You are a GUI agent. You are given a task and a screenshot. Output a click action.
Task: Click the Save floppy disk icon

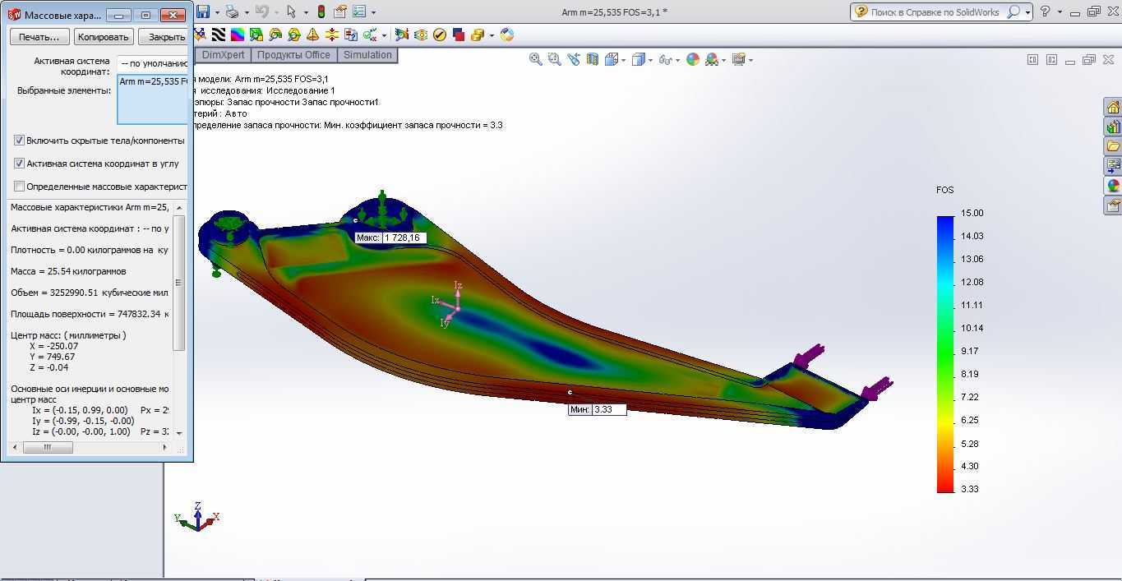203,12
